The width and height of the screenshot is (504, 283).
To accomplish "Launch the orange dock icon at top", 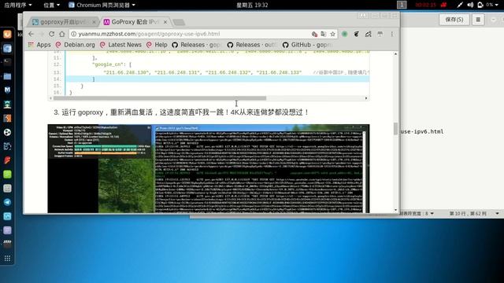I will [7, 34].
